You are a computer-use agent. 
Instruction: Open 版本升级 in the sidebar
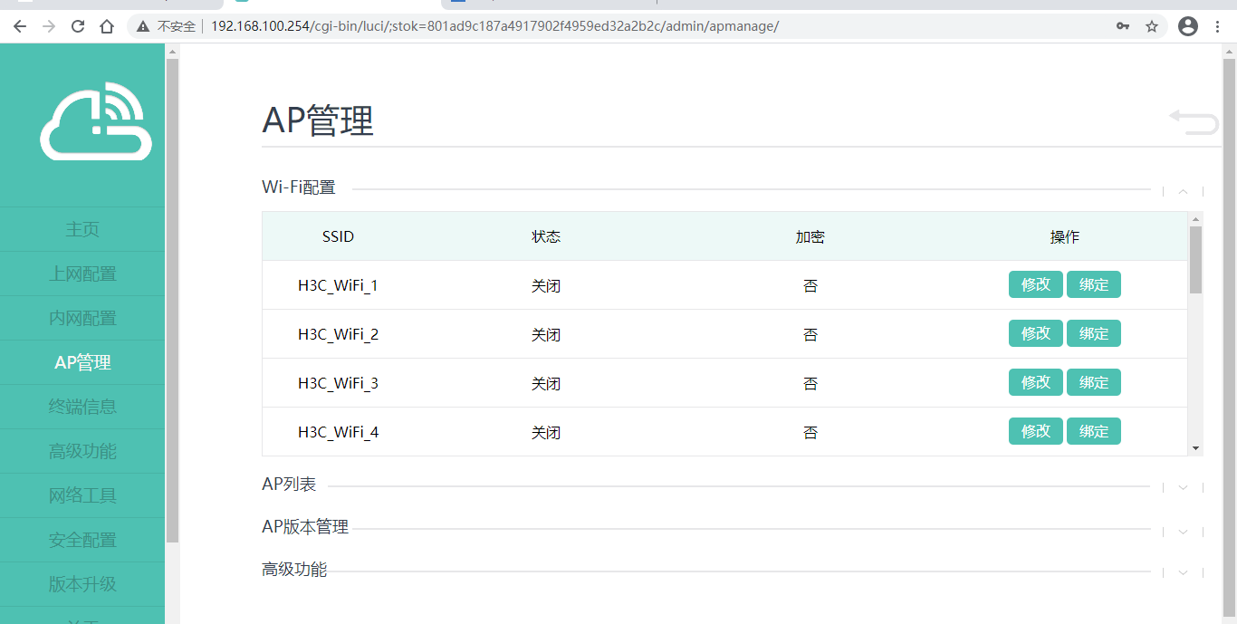click(82, 584)
